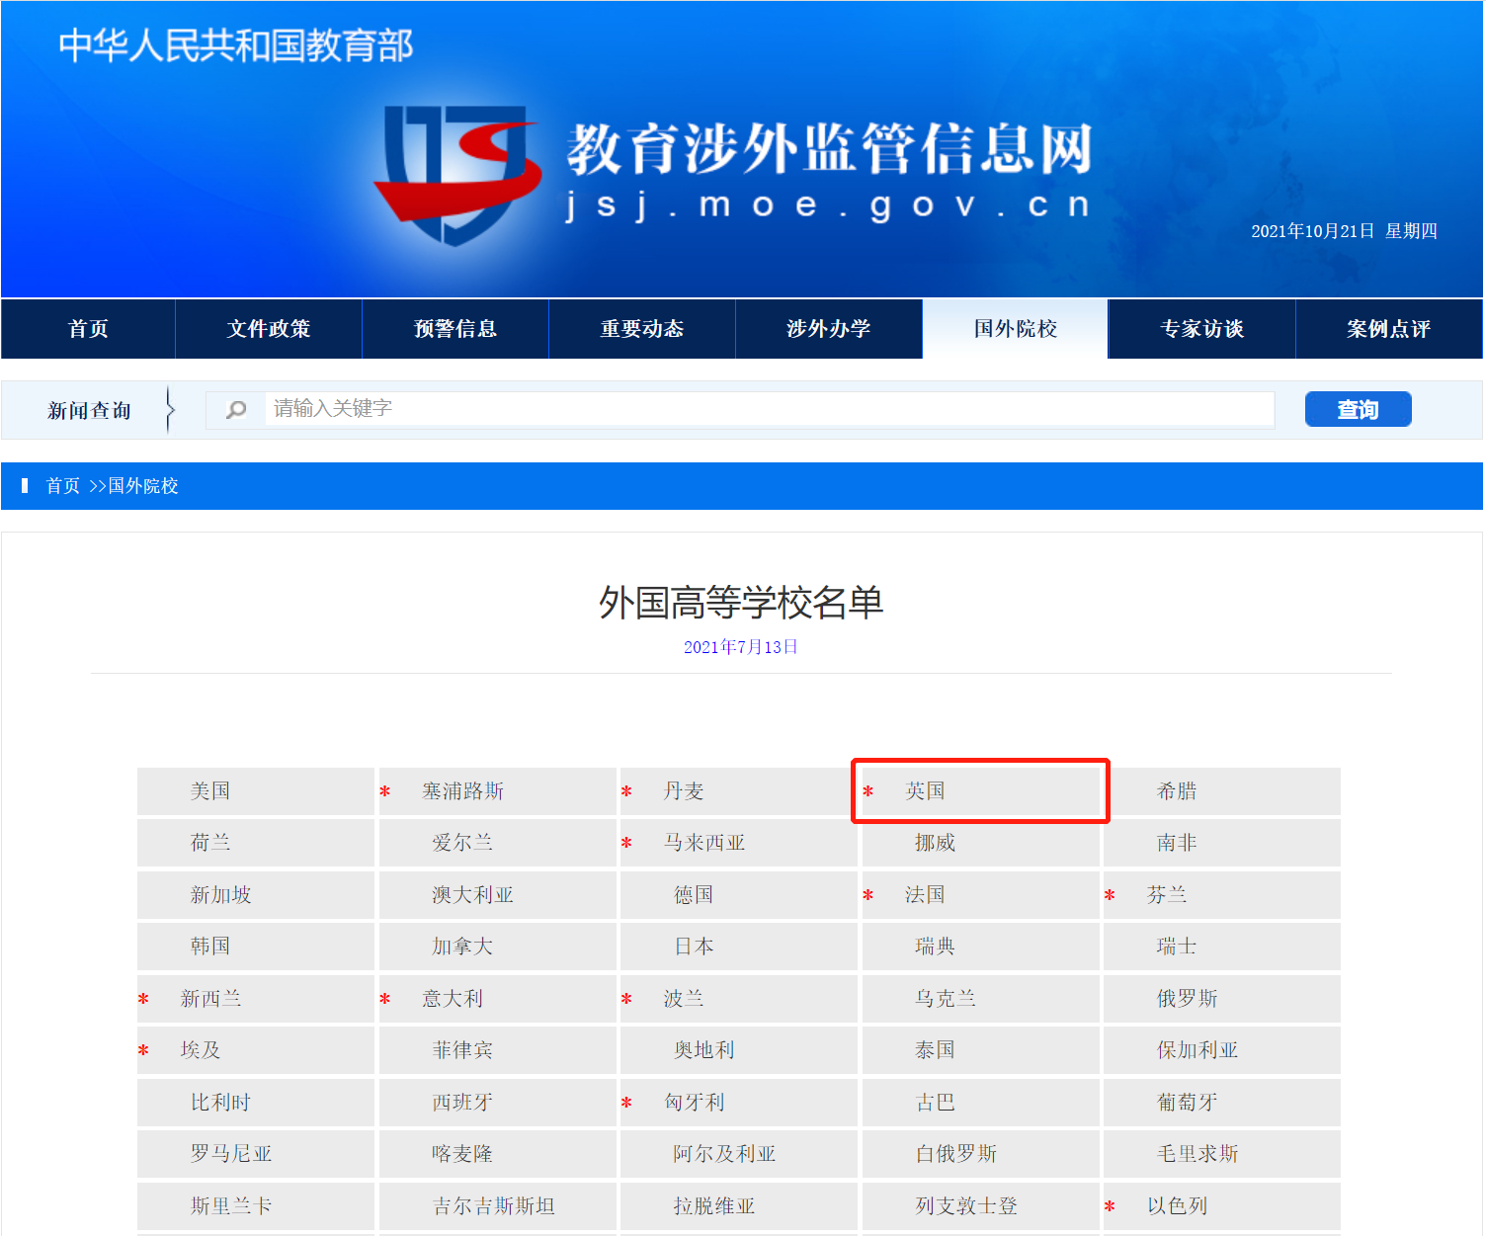
Task: Select 葡萄牙 in the country table
Action: click(1188, 1103)
